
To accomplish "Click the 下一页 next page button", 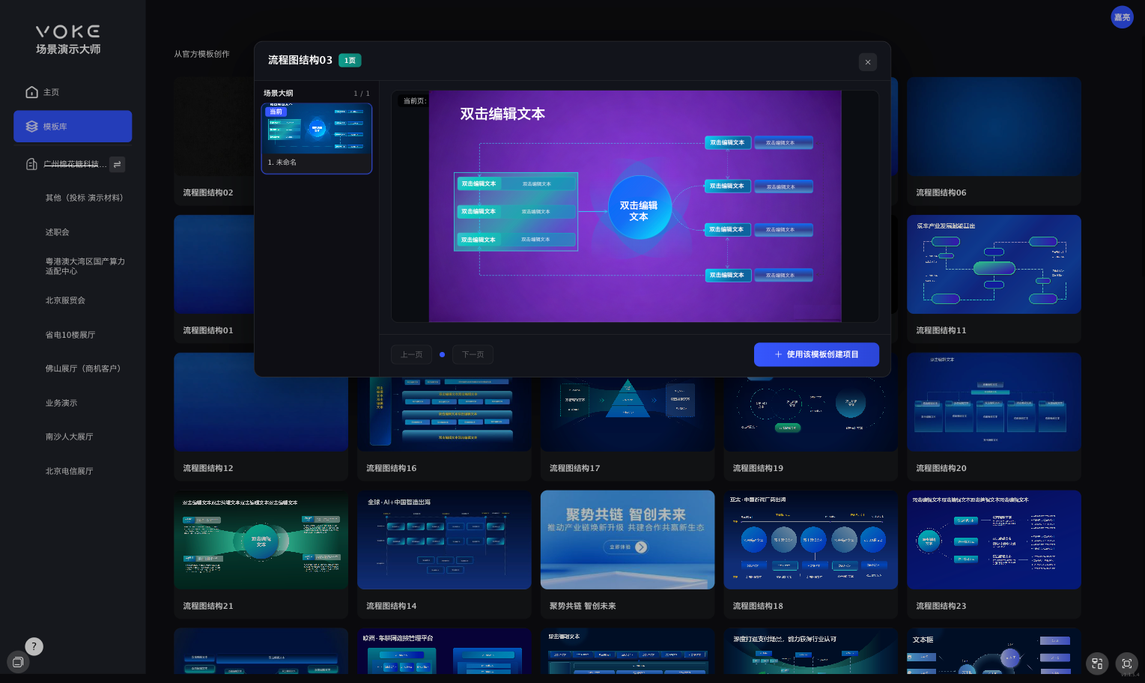I will [473, 354].
